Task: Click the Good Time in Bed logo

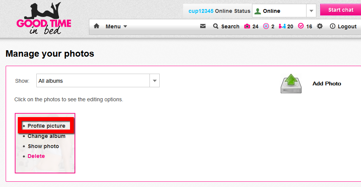Action: (x=44, y=19)
